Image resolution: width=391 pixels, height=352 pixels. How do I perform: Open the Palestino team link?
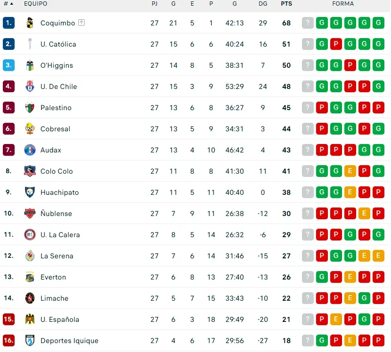point(56,108)
